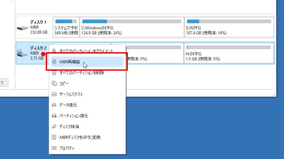Select the E:(NTFS) 107.4 GB partition
284x159 pixels.
(x=229, y=27)
